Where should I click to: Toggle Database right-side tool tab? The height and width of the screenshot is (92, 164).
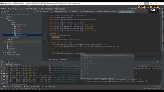coord(163,15)
